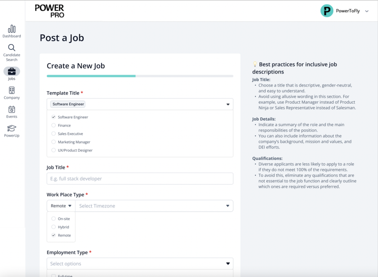The image size is (378, 277).
Task: Select the On-site work place option
Action: [54, 219]
